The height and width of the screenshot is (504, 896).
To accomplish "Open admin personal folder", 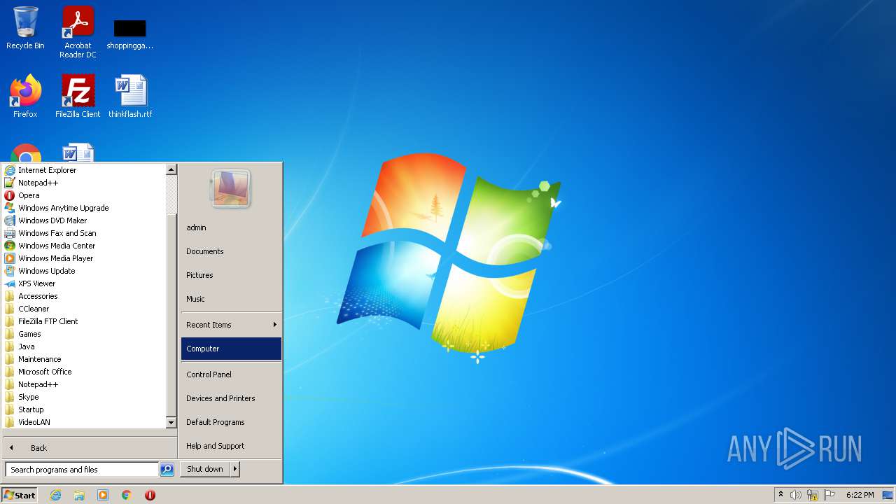I will pyautogui.click(x=231, y=227).
